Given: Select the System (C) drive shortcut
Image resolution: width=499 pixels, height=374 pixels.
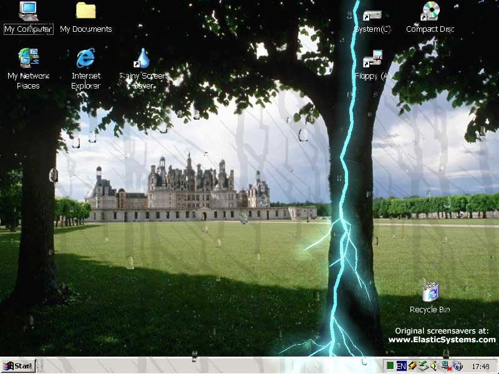Looking at the screenshot, I should point(372,21).
